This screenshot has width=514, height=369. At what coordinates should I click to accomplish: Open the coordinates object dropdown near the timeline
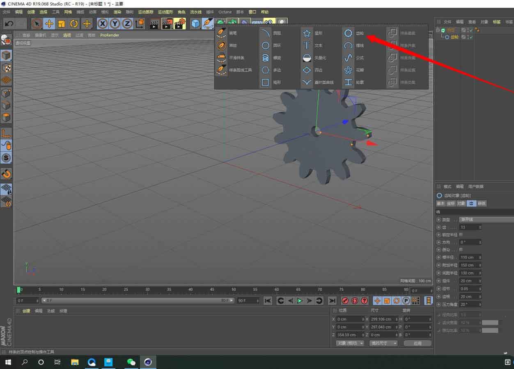tap(349, 343)
